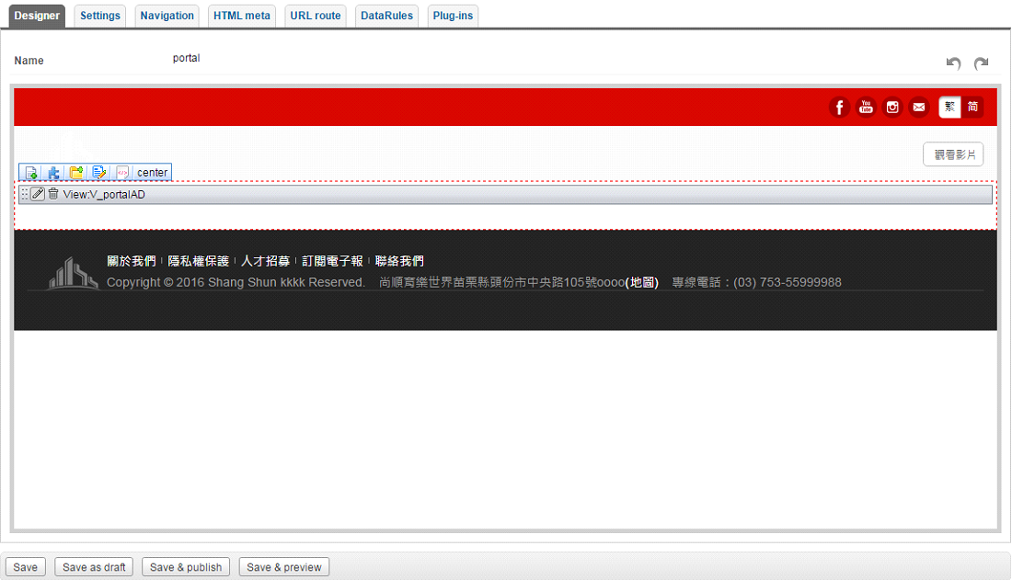The width and height of the screenshot is (1012, 580).
Task: Click the YouTube icon in the red header
Action: [866, 108]
